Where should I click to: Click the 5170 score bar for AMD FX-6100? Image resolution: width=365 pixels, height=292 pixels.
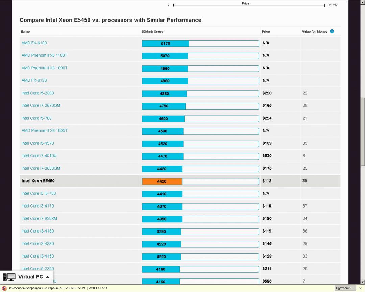[166, 43]
